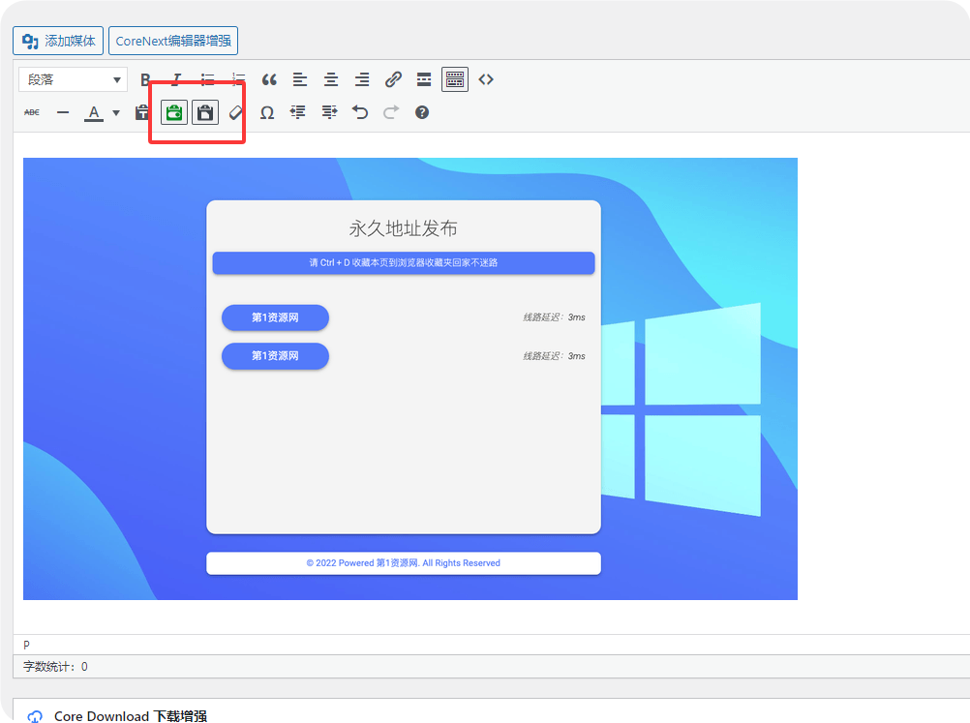Toggle italic formatting
Image resolution: width=970 pixels, height=723 pixels.
tap(176, 79)
